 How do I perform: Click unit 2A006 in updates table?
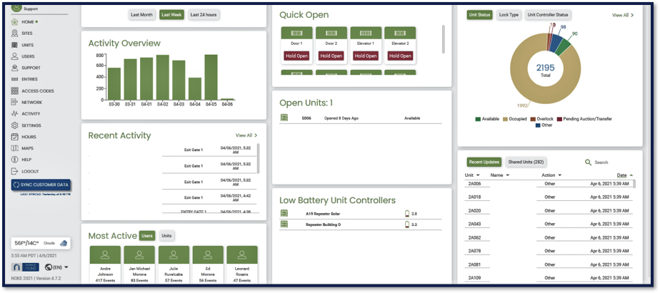click(x=473, y=184)
